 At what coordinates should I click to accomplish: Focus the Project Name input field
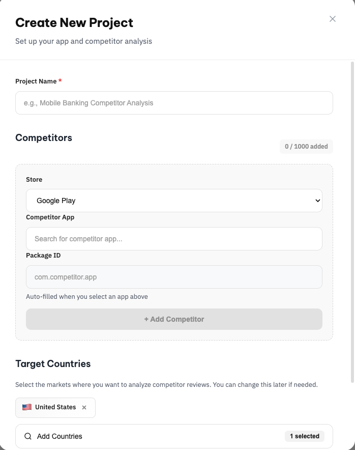[x=174, y=103]
